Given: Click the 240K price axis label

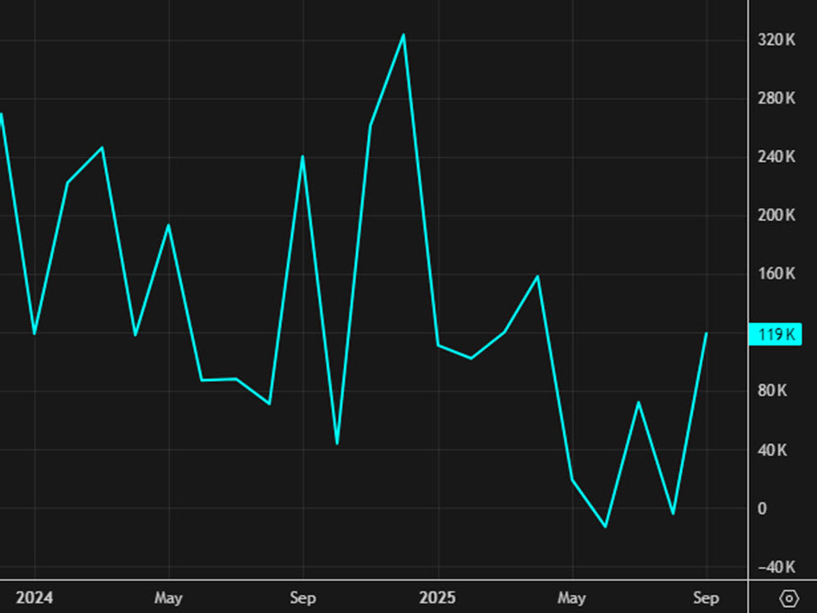Looking at the screenshot, I should (x=776, y=157).
